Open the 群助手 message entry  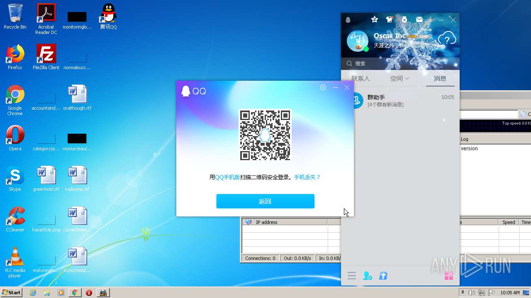pos(400,101)
